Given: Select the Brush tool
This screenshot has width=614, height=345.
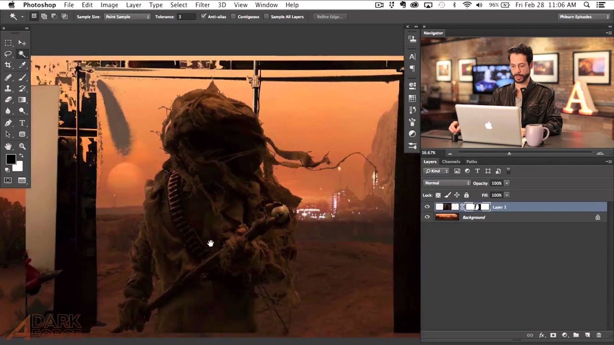Looking at the screenshot, I should point(22,77).
